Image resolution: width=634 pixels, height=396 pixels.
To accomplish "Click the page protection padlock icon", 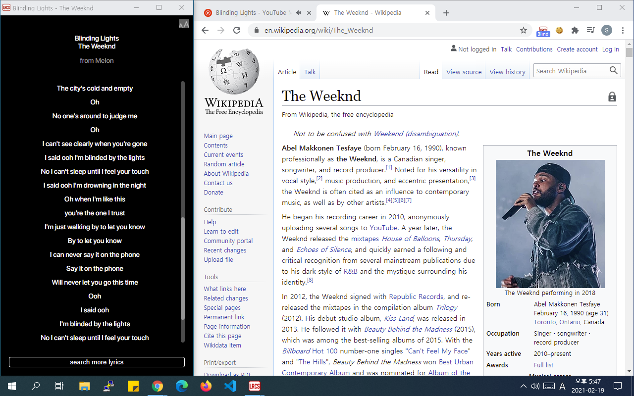I will coord(612,97).
